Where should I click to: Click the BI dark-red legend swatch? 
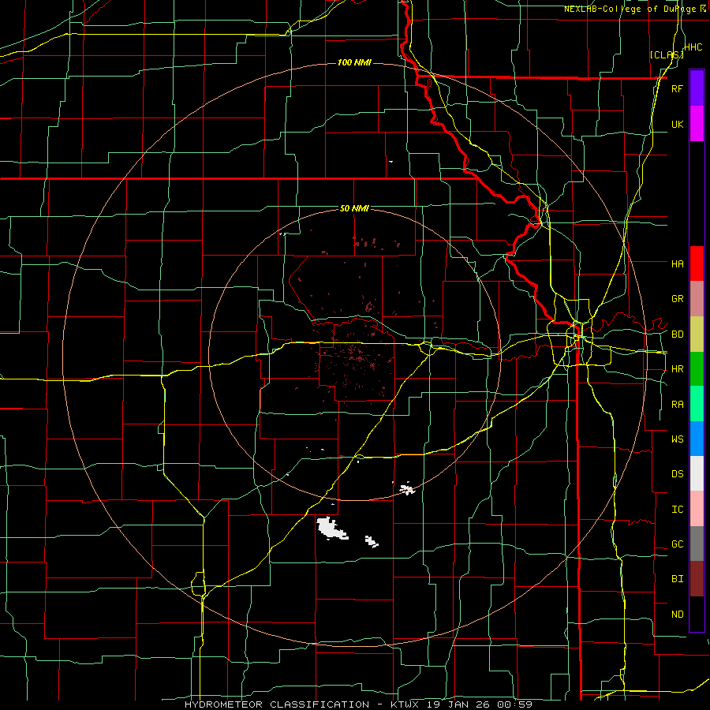pyautogui.click(x=697, y=579)
